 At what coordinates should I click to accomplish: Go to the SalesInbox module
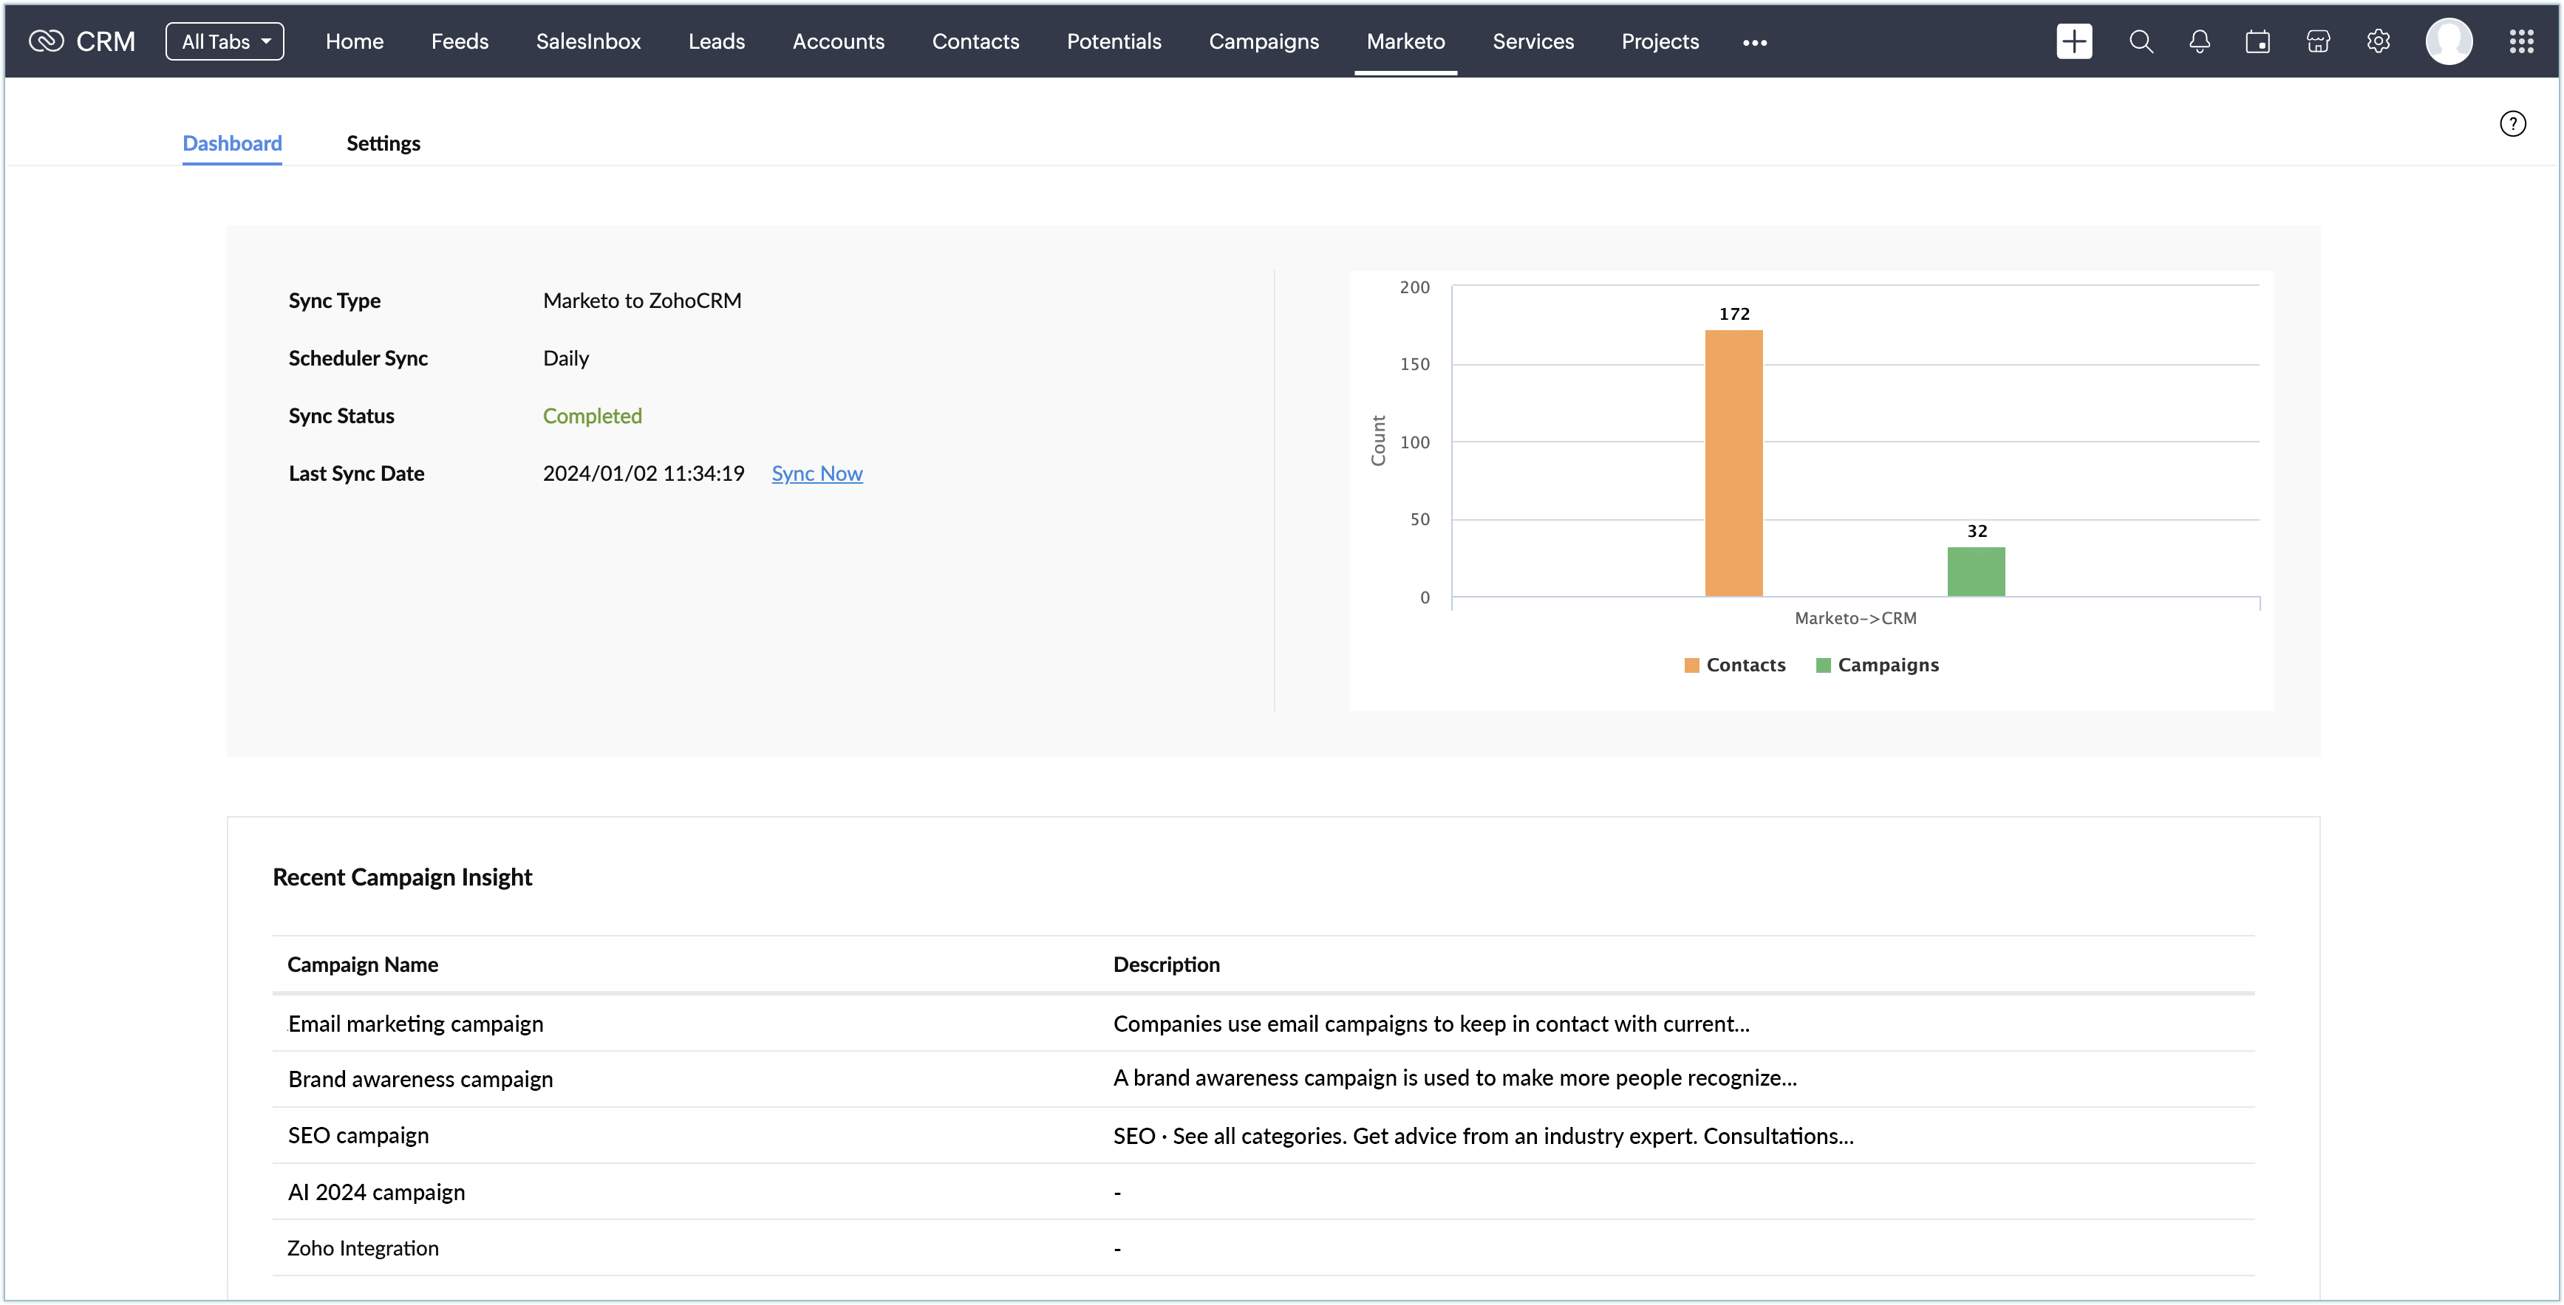tap(588, 42)
